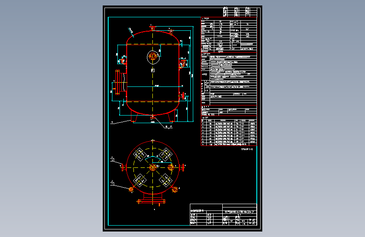Click the center nozzle in plan view

point(153,167)
